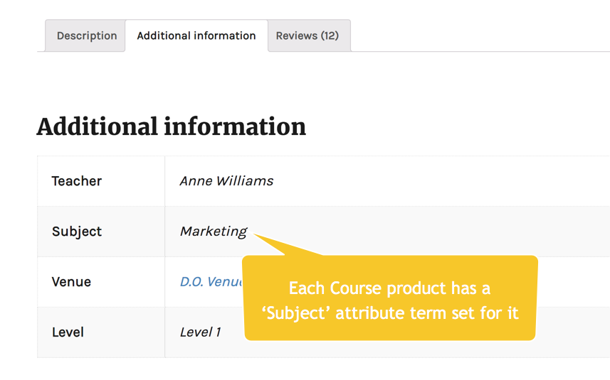Click the review count '(12)' on the tab

[330, 36]
